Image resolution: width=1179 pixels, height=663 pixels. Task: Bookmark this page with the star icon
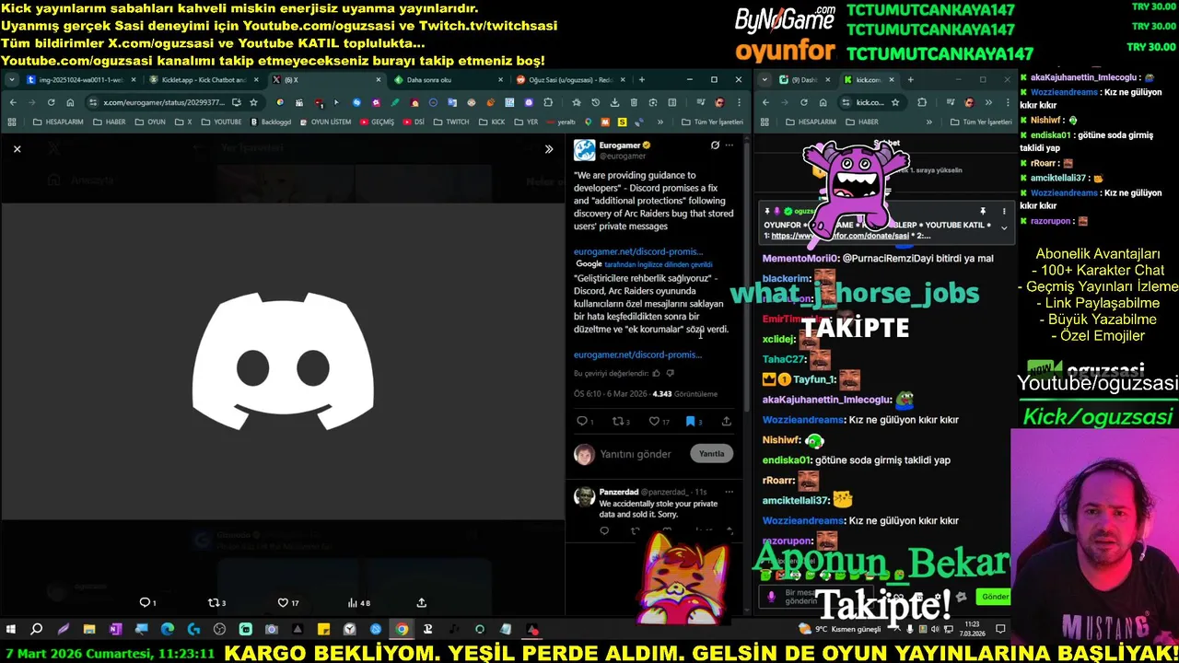click(x=253, y=102)
